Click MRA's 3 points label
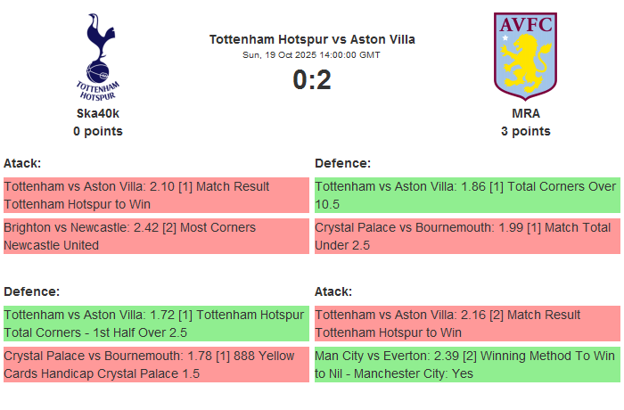The image size is (624, 410). click(x=526, y=131)
